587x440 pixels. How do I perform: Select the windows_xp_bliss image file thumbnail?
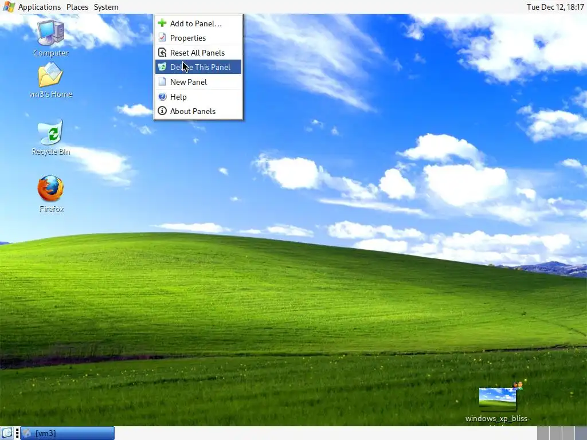497,399
